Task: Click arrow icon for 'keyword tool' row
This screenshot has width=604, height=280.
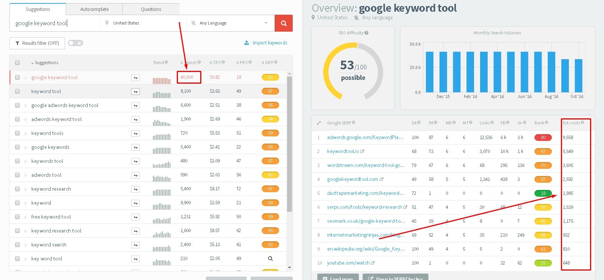Action: click(x=136, y=92)
